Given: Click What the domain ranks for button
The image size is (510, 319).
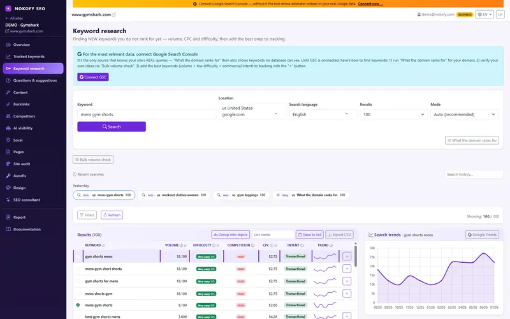Looking at the screenshot, I should click(472, 140).
